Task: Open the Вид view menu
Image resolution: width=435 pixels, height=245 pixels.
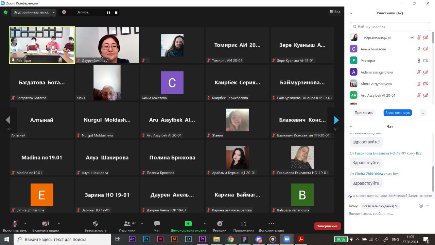Action: pyautogui.click(x=335, y=12)
